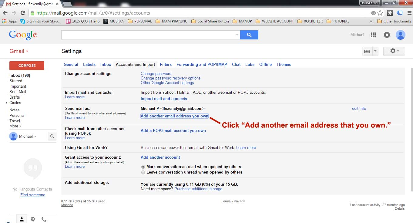413x223 pixels.
Task: Expand the More labels section in sidebar
Action: point(15,126)
